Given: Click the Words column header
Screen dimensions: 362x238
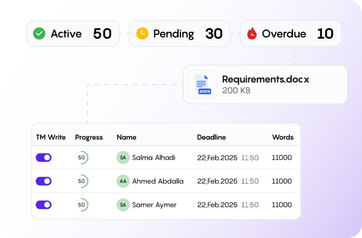Looking at the screenshot, I should point(283,137).
